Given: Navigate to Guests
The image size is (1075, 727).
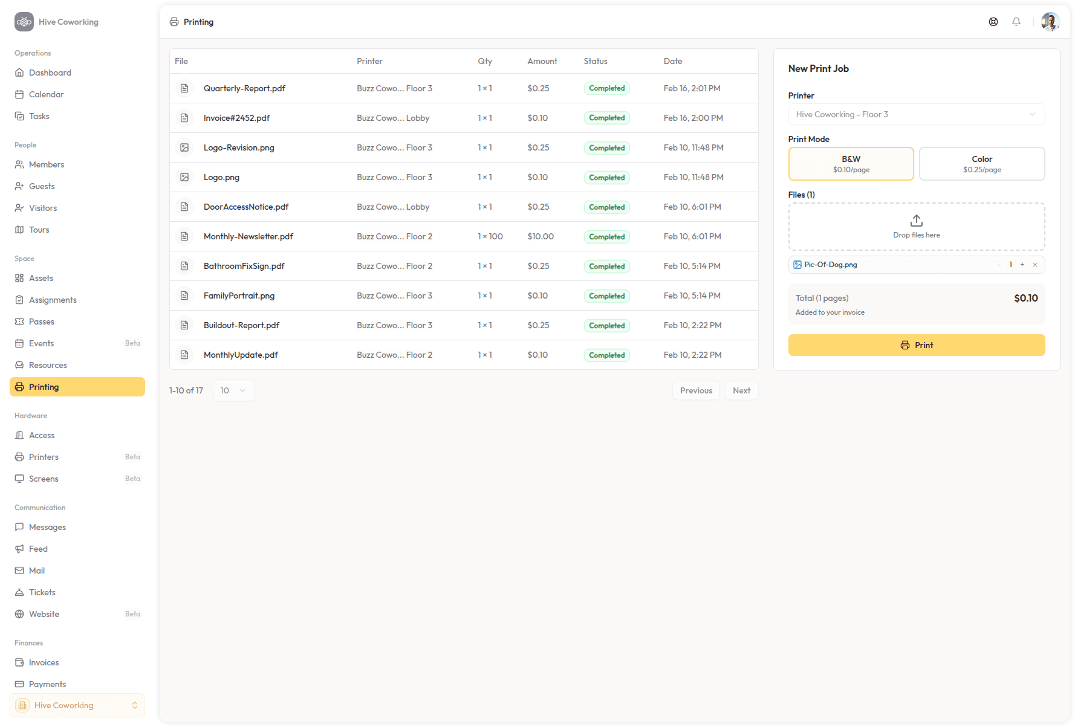Looking at the screenshot, I should 77,186.
